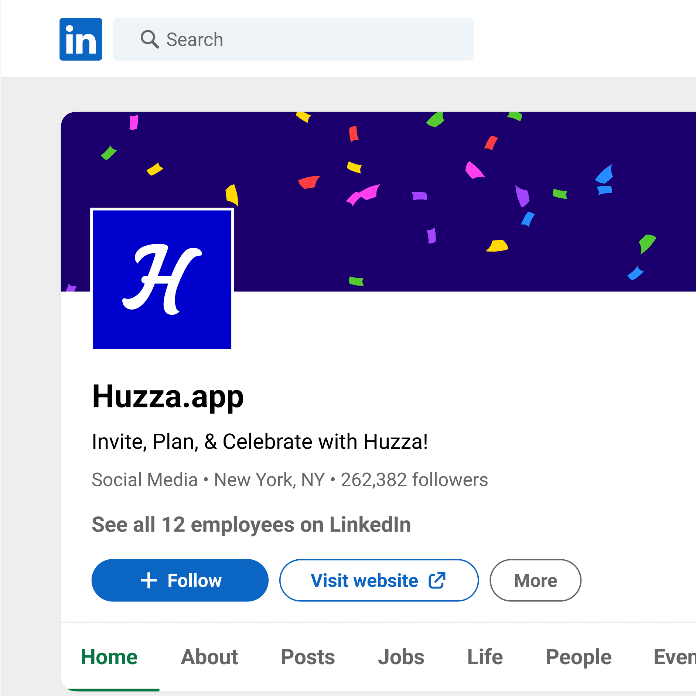Viewport: 696px width, 696px height.
Task: Switch to the Home tab
Action: click(x=109, y=657)
